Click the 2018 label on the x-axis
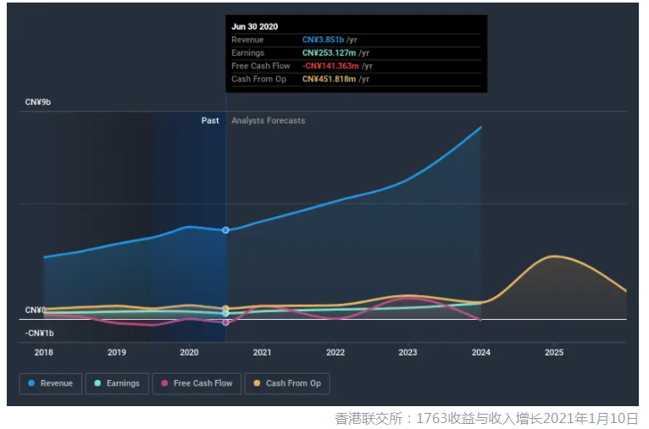The height and width of the screenshot is (429, 649). 44,352
